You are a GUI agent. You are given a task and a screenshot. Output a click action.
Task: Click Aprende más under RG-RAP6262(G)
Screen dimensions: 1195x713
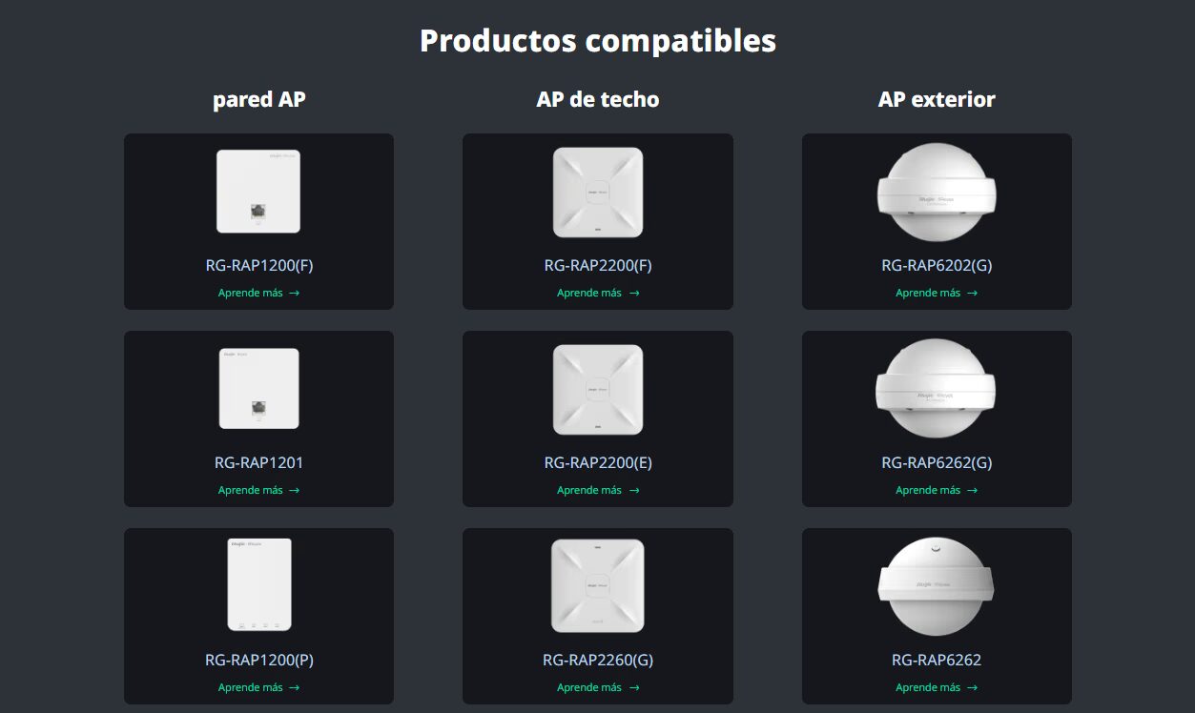click(937, 490)
